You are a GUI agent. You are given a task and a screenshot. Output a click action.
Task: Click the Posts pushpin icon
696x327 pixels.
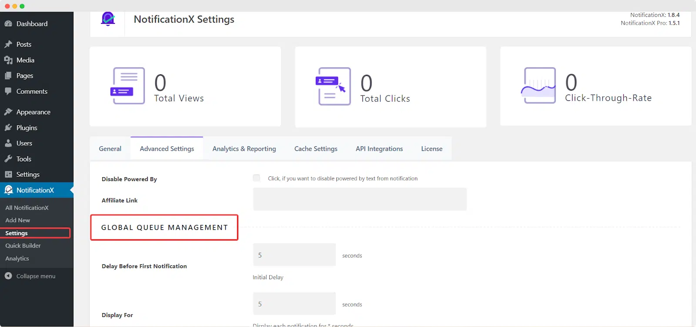point(8,44)
